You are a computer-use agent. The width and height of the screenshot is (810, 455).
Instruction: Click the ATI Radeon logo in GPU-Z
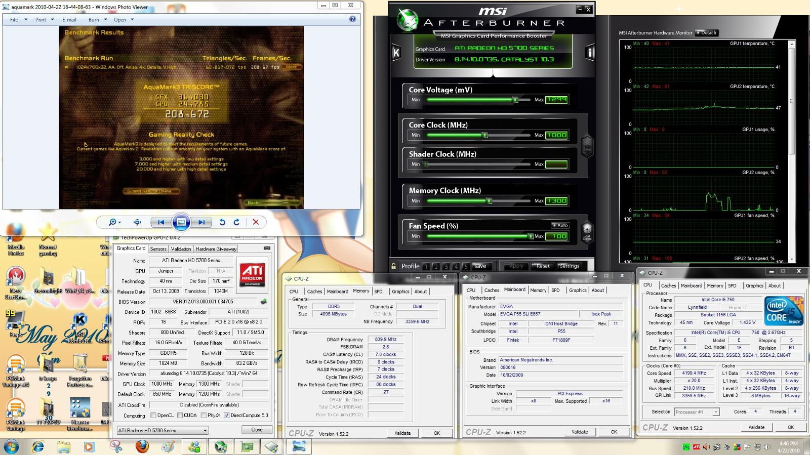coord(252,275)
